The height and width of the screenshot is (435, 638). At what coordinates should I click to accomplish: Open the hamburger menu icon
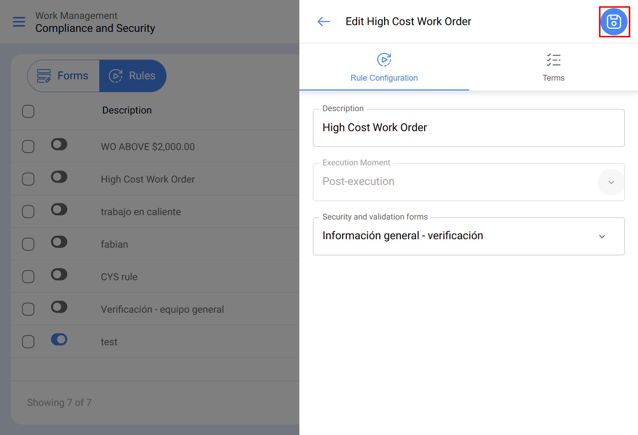(x=19, y=22)
